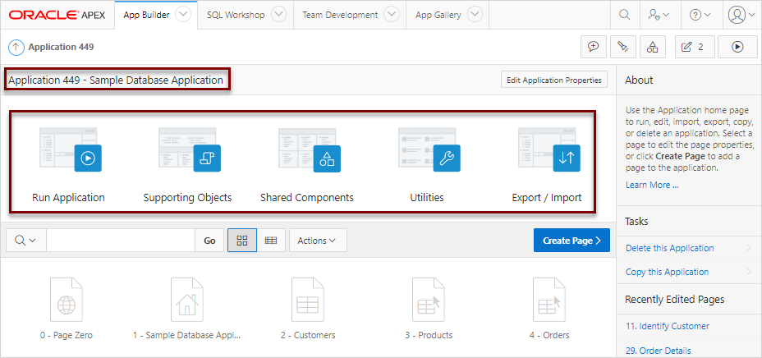
Task: Click the Run Application label text
Action: pyautogui.click(x=68, y=198)
